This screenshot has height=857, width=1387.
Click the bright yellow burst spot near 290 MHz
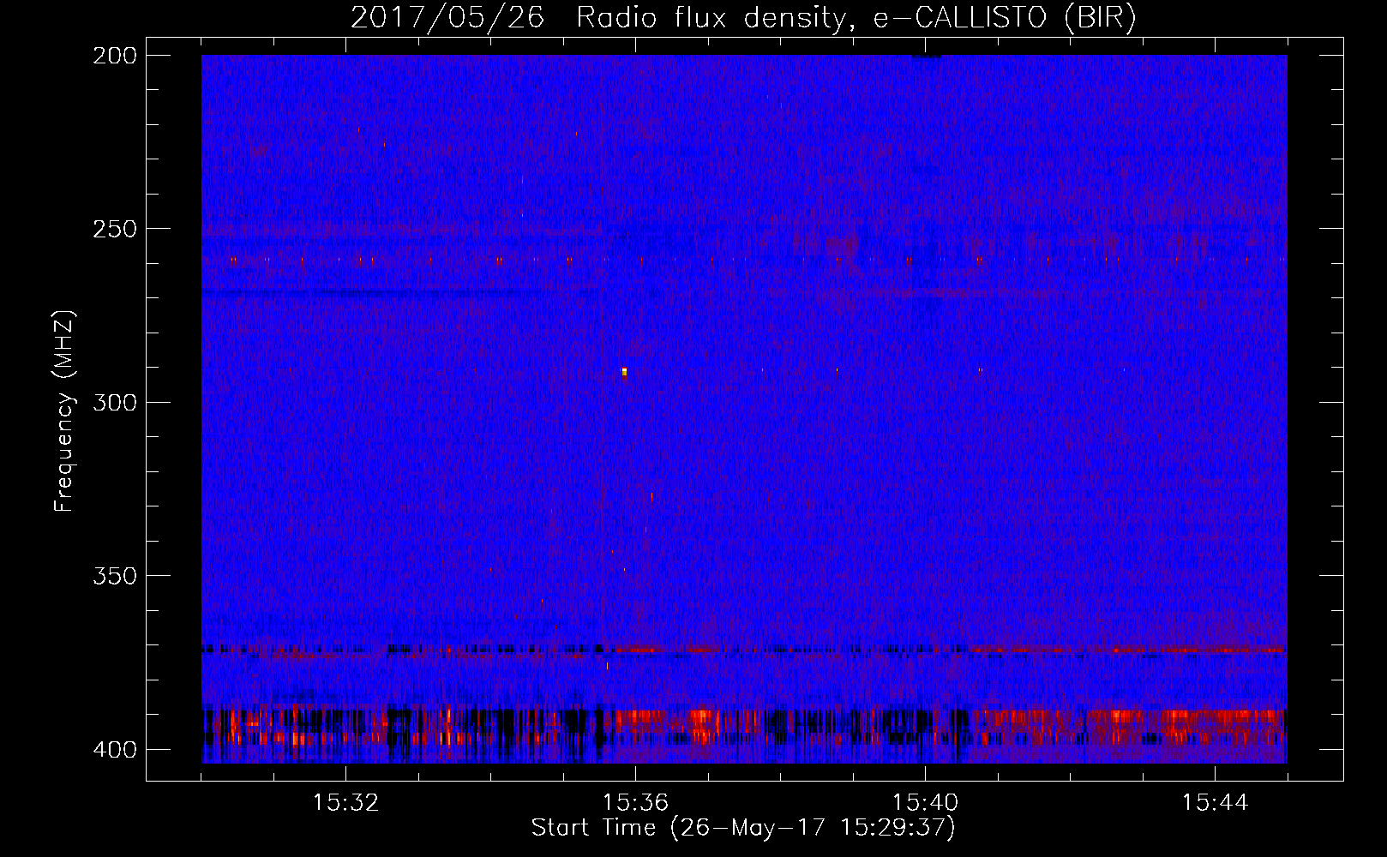coord(624,372)
